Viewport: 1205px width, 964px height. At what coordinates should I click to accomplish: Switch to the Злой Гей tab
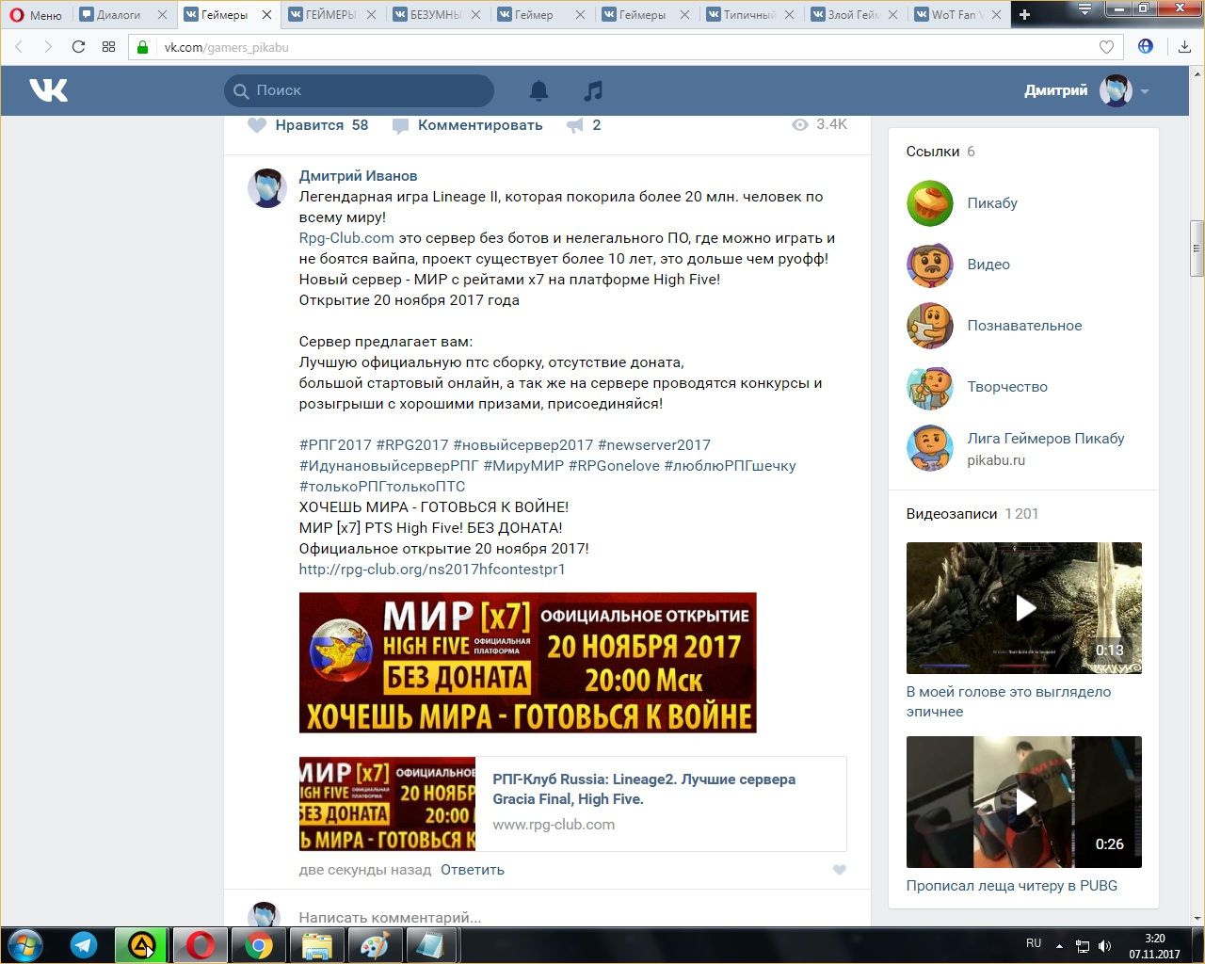(854, 15)
